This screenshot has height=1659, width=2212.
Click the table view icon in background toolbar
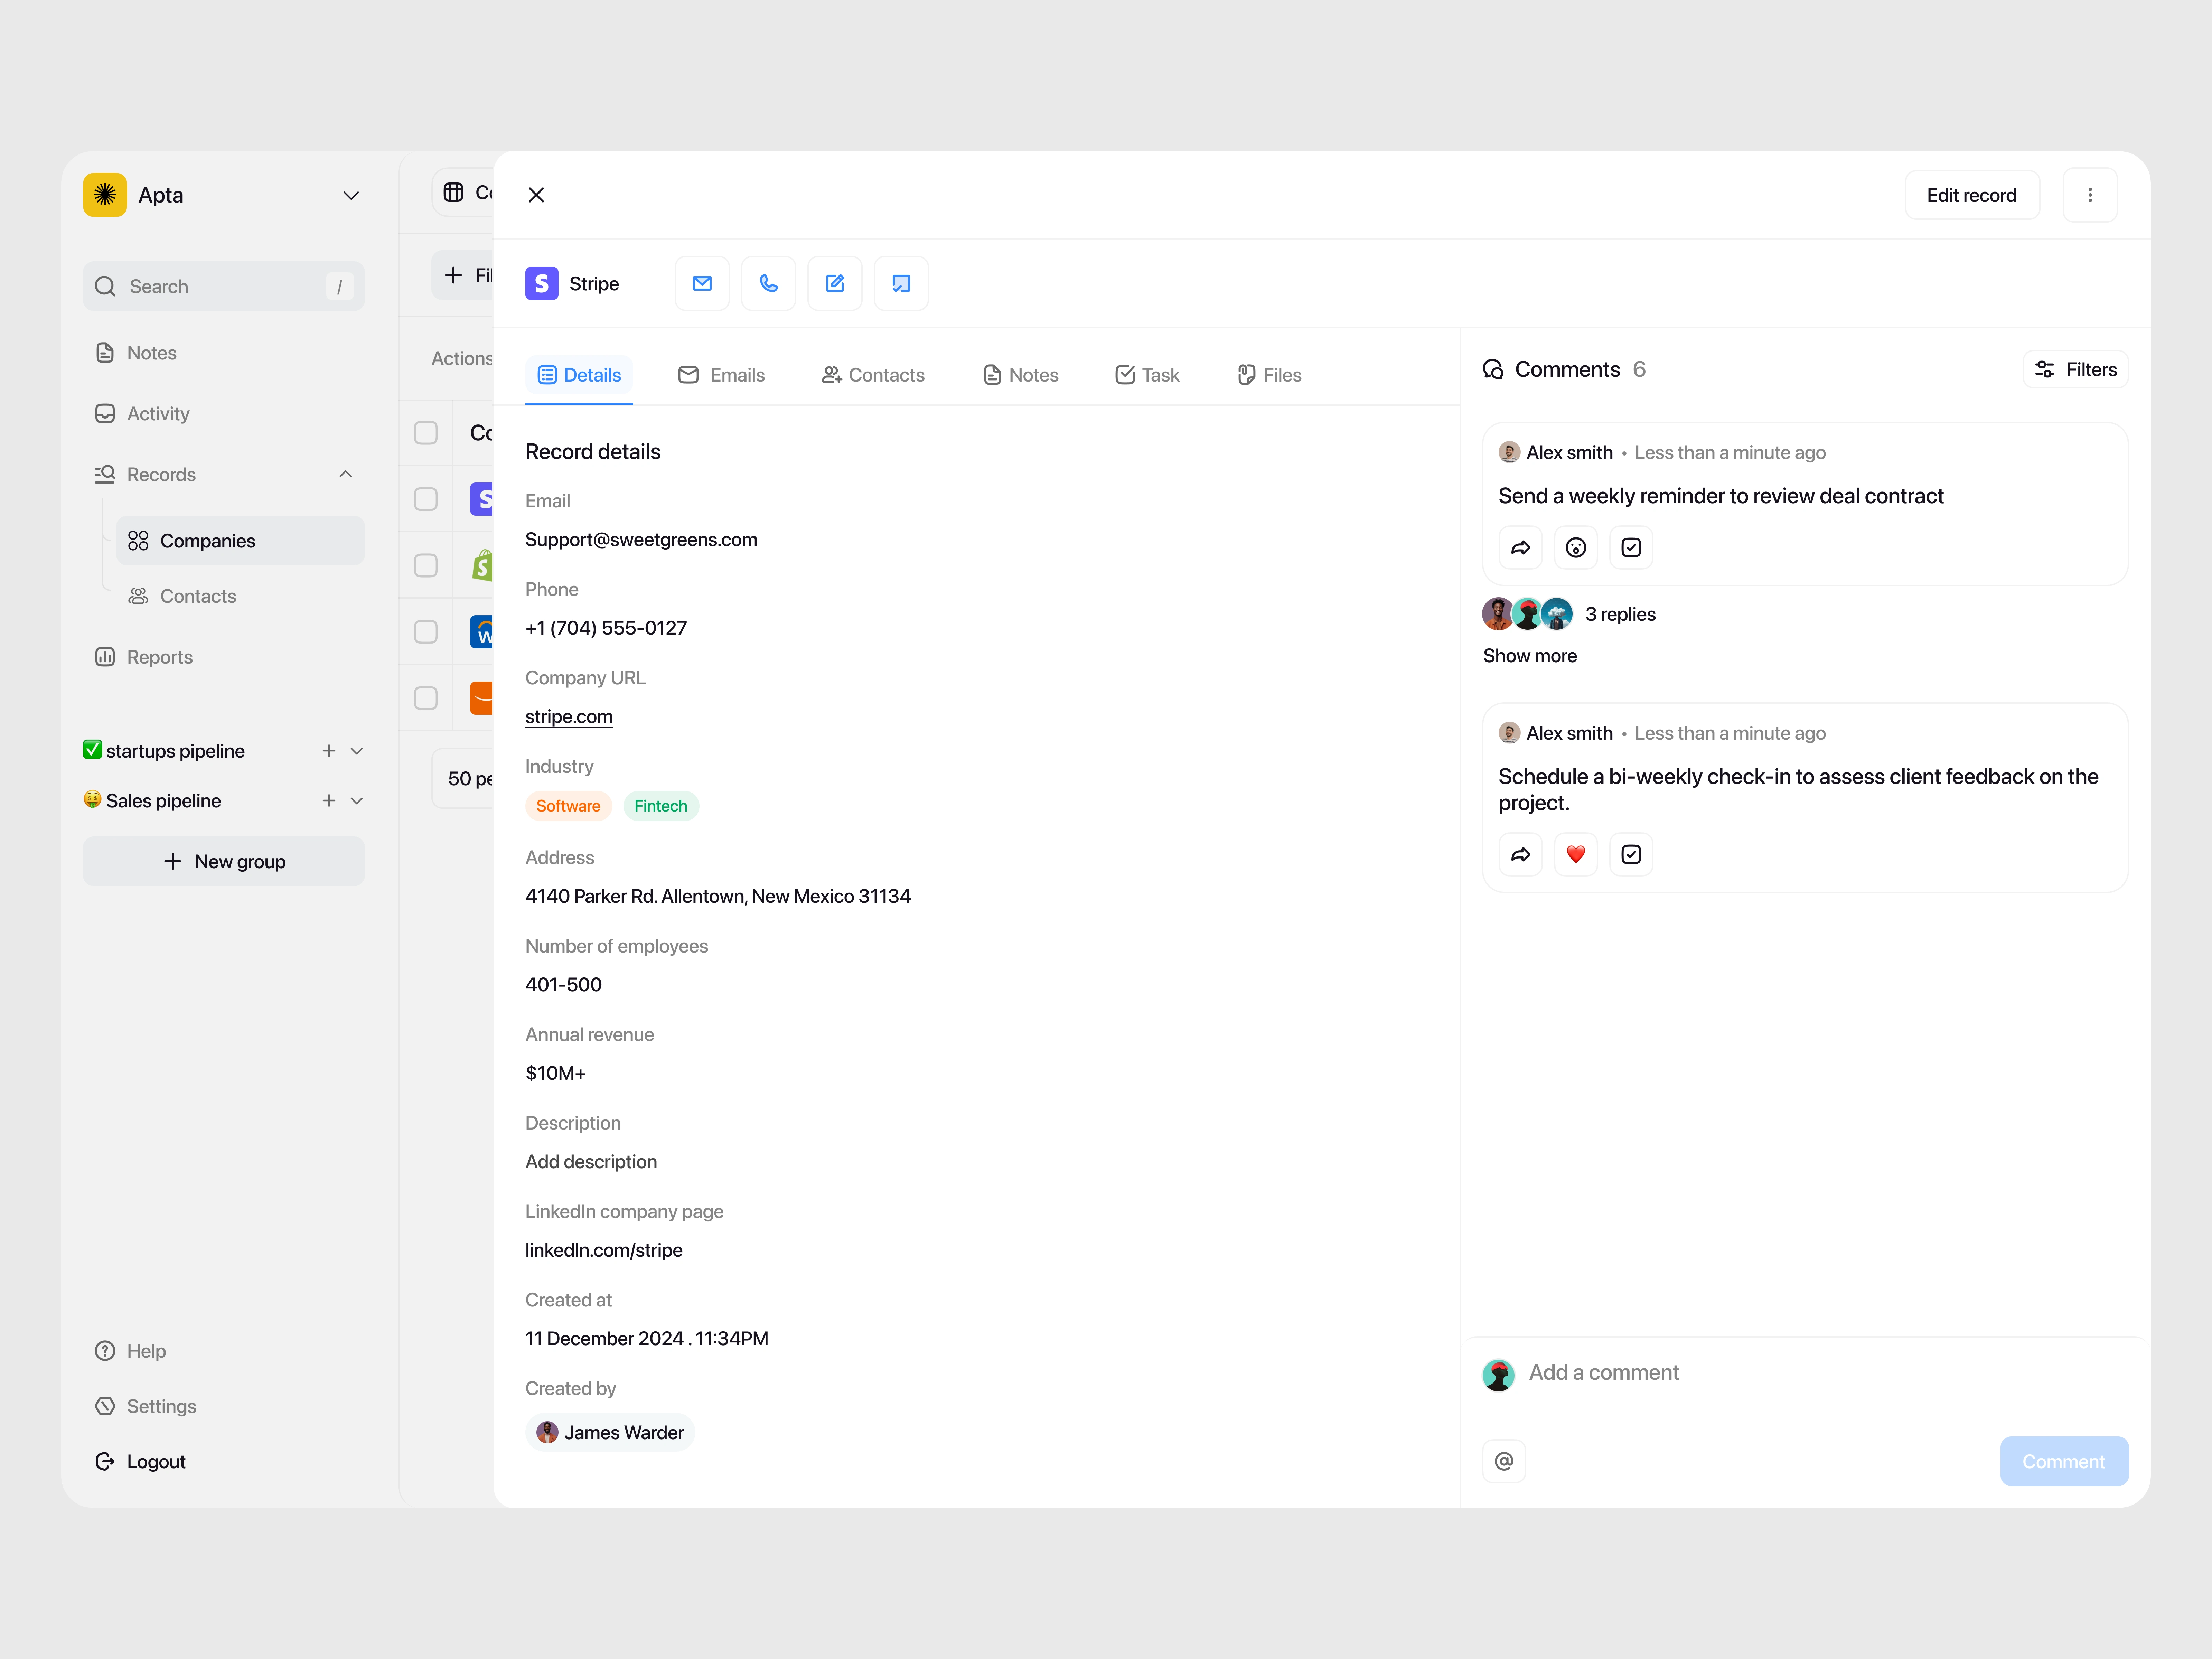point(454,192)
